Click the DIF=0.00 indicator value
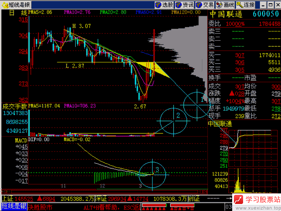281x211 pixels. coord(39,139)
